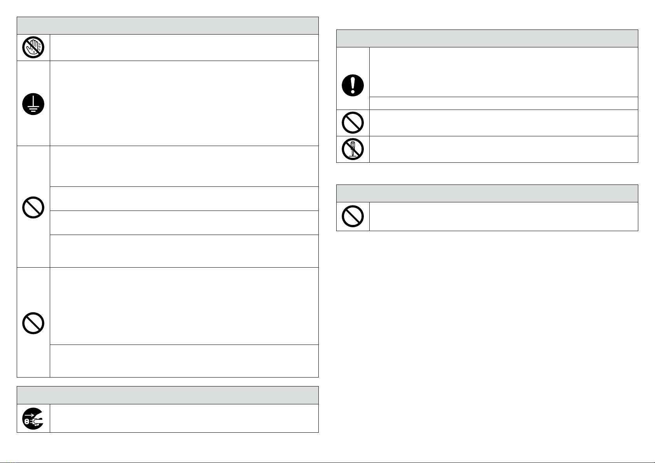This screenshot has width=655, height=463.
Task: Click prohibition icon directly below the ground symbol
Action: [33, 207]
